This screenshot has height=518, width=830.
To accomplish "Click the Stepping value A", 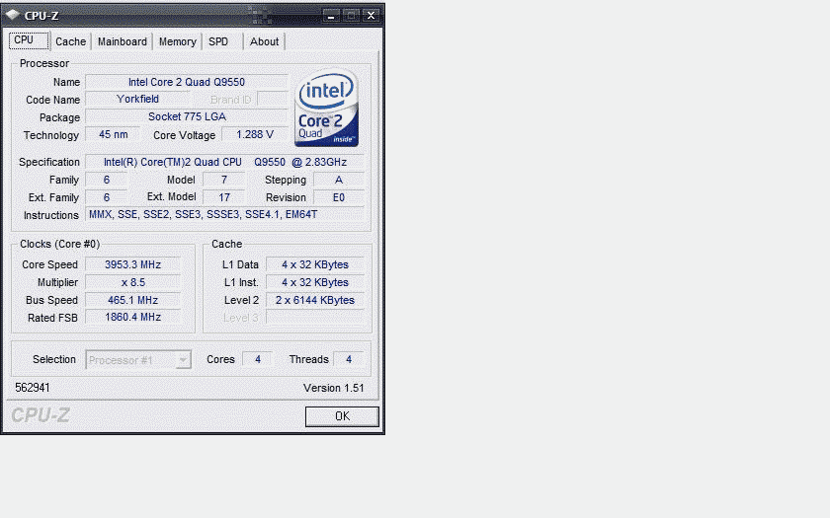I will tap(339, 180).
